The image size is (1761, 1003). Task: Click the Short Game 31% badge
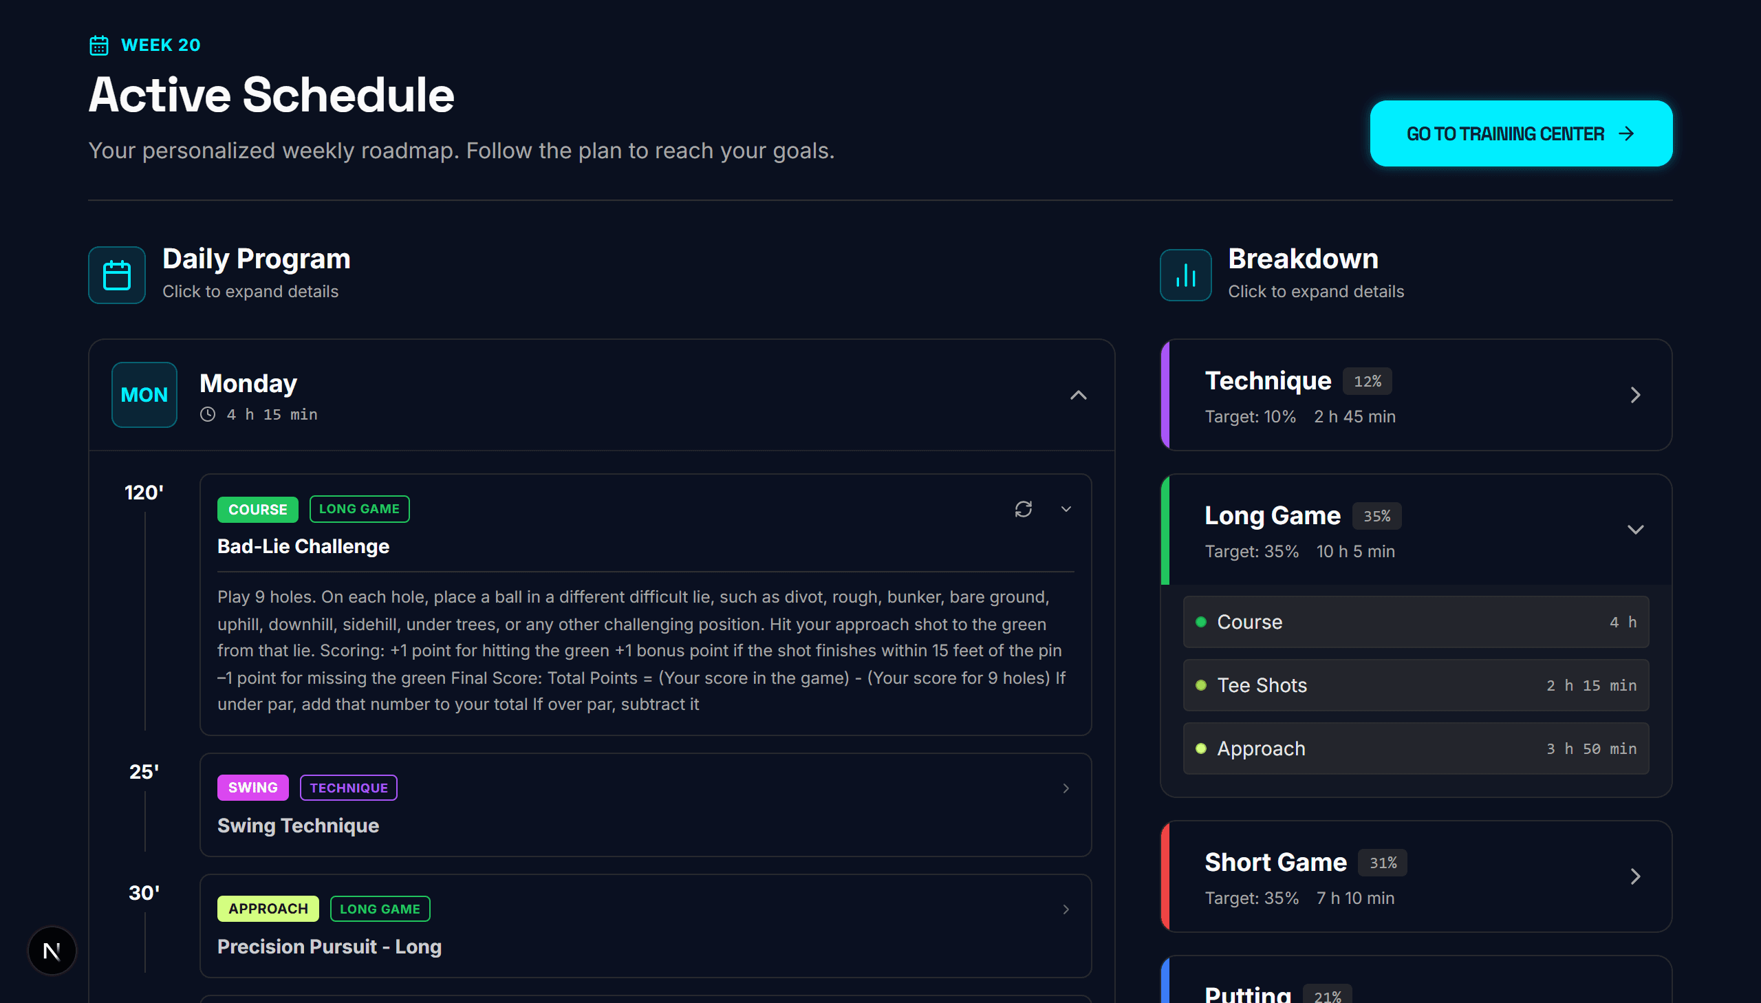(x=1382, y=863)
